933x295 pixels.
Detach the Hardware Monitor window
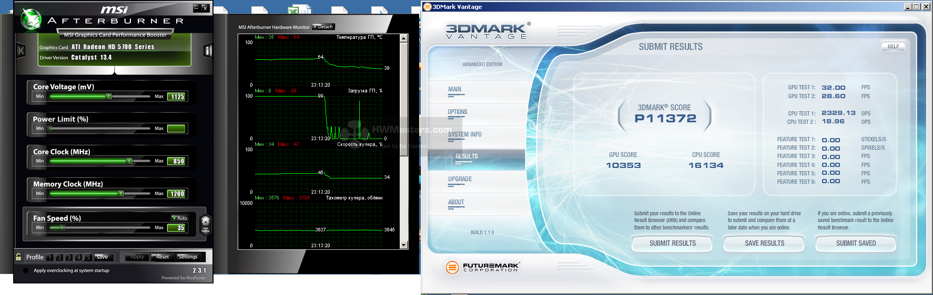(323, 27)
